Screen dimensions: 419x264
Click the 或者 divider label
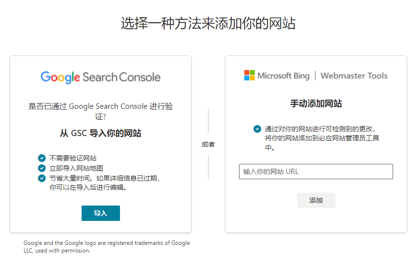click(x=208, y=144)
